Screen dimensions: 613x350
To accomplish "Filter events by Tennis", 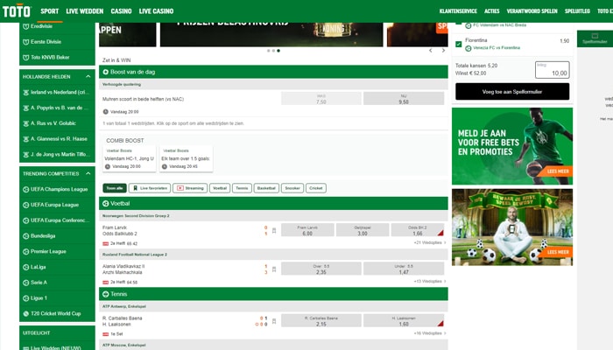I will pyautogui.click(x=242, y=188).
